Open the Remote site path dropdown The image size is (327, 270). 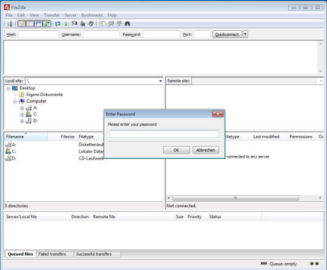pos(321,81)
